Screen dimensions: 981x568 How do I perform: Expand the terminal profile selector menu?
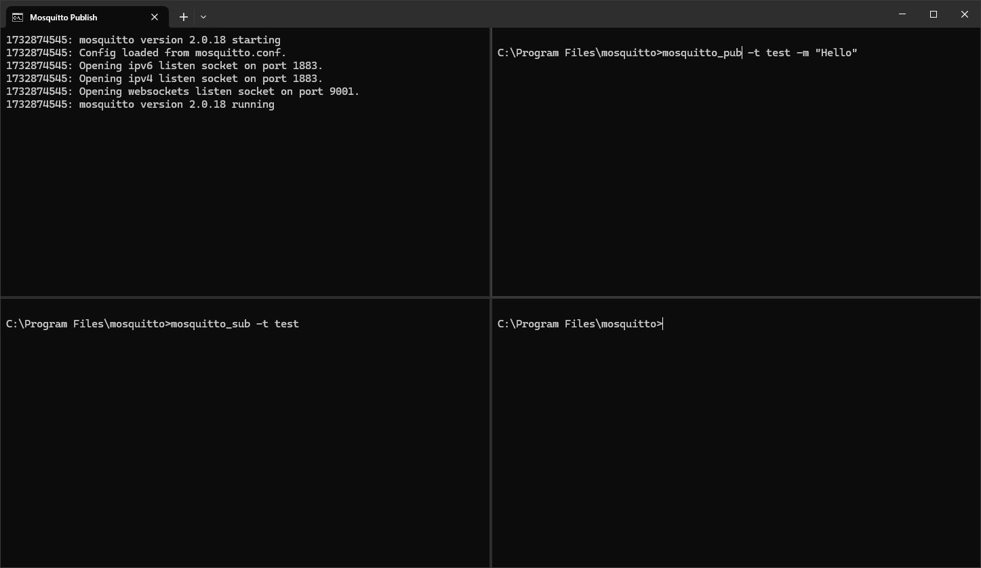click(x=203, y=16)
